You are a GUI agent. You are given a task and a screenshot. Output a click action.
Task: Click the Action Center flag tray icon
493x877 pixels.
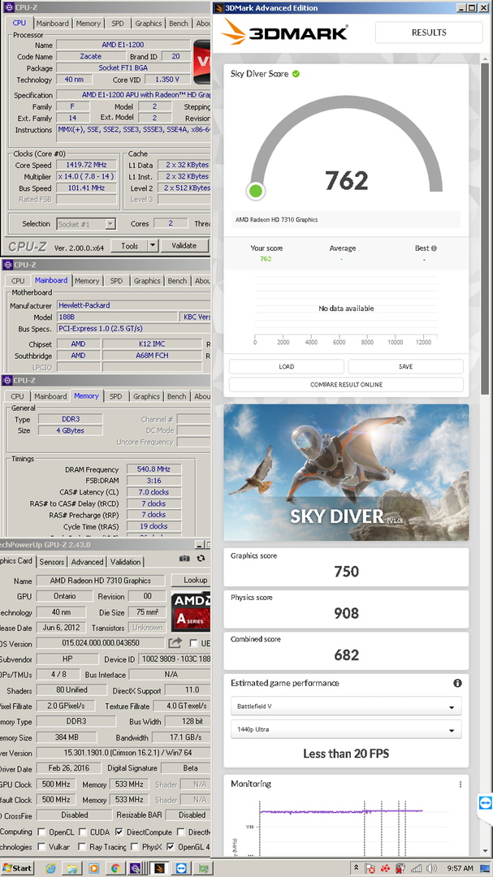coord(370,869)
